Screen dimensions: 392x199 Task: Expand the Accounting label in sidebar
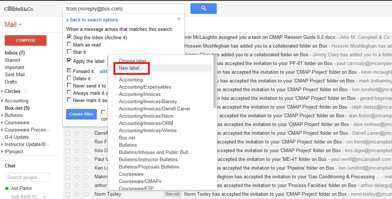tap(2, 101)
